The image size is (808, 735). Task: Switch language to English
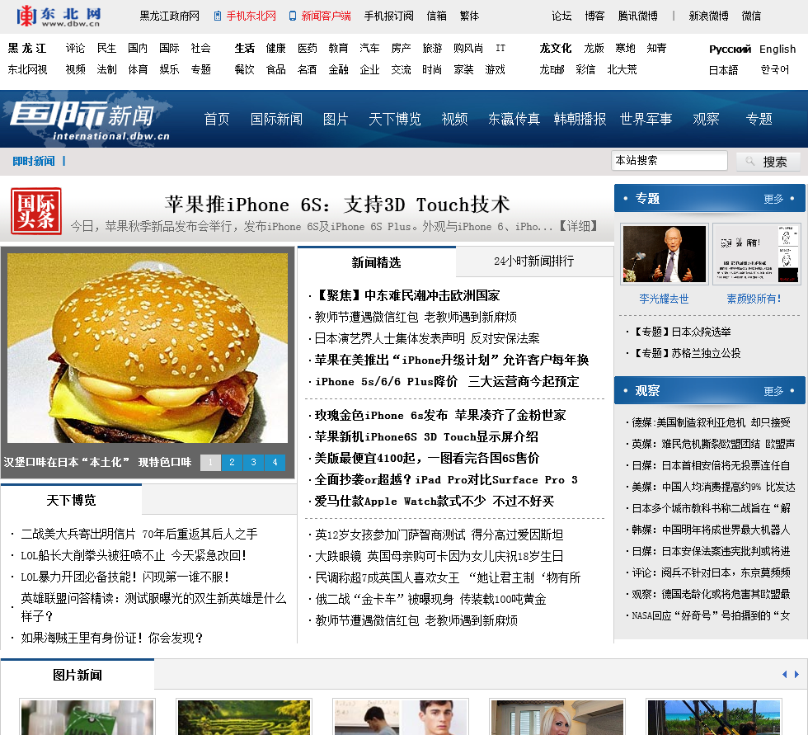click(777, 49)
